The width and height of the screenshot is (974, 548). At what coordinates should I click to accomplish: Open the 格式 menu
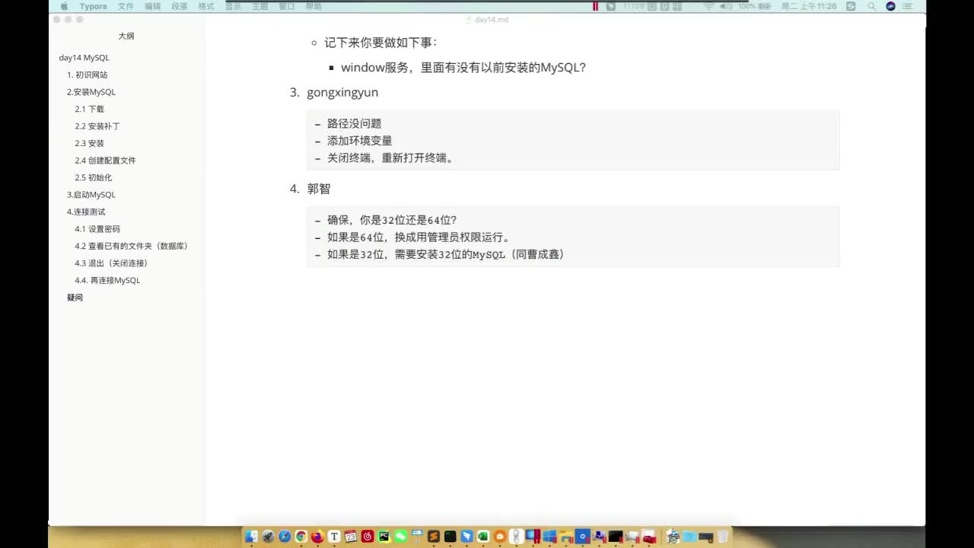[206, 6]
